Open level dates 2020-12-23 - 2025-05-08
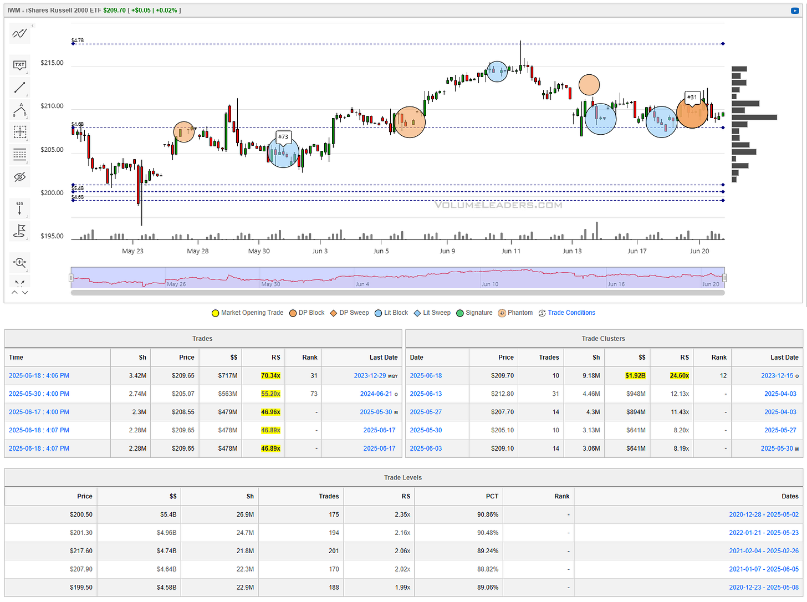 764,588
